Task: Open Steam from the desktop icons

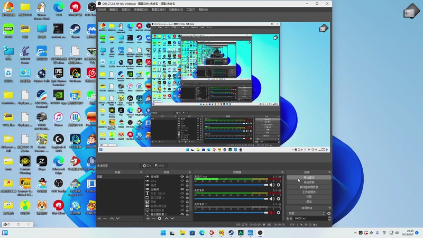Action: 75,31
